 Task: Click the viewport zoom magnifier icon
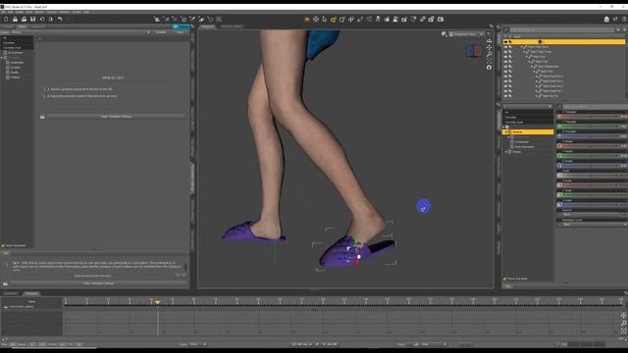[x=489, y=54]
